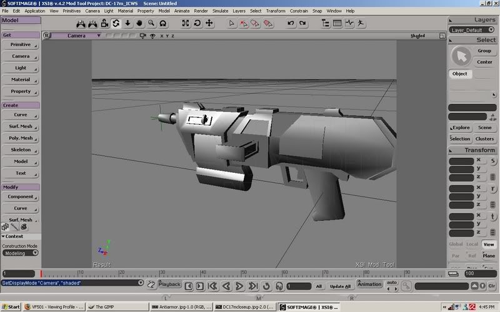Click the end frame field showing 100

481,273
